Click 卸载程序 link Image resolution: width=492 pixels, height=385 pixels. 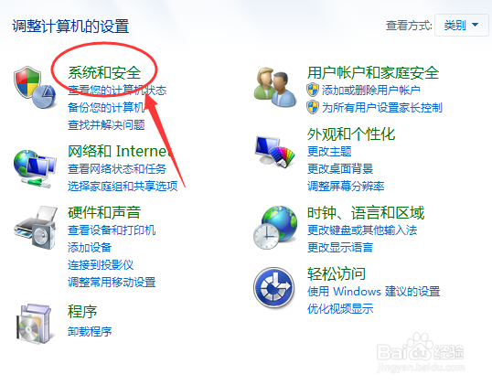(90, 331)
